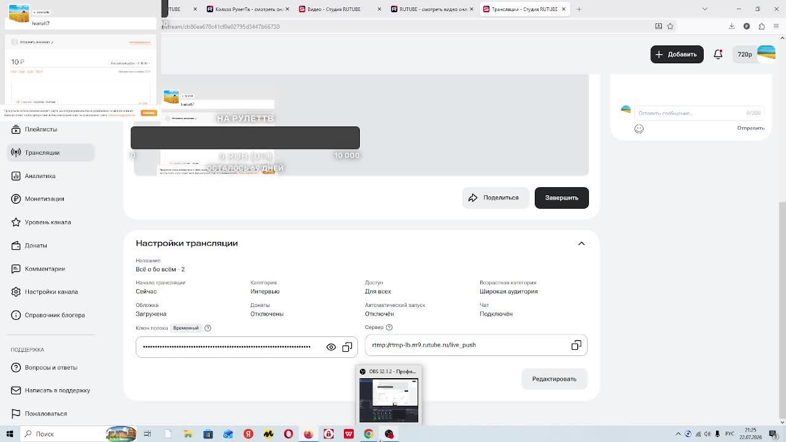Open the browser downloads icon

coord(731,26)
